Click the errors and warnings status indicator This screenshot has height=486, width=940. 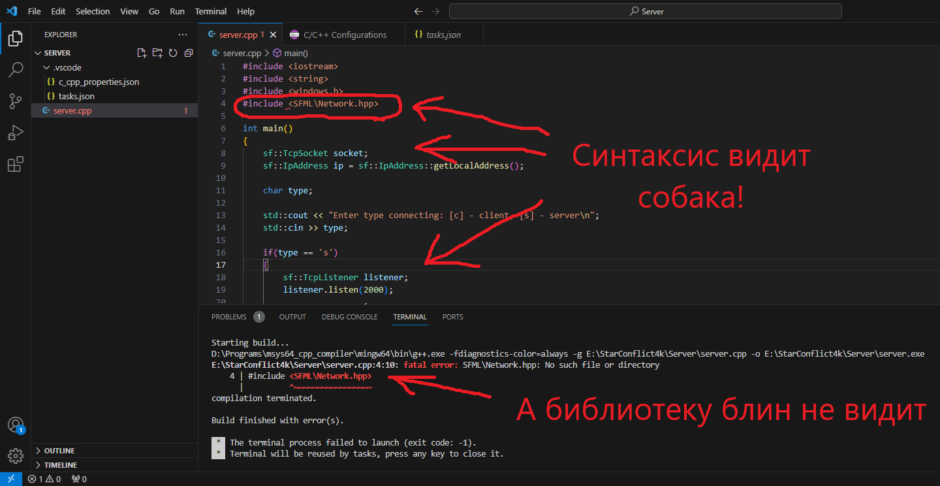44,479
